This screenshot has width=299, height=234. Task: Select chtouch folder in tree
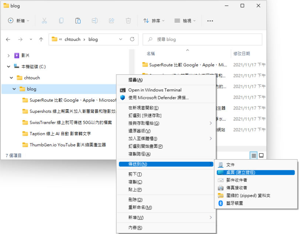tap(28, 78)
